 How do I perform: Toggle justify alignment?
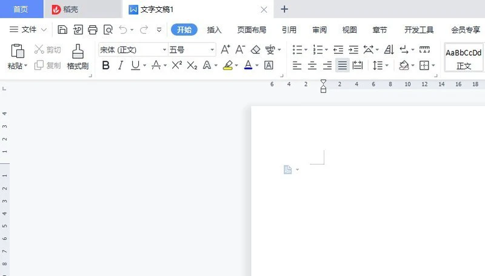tap(343, 65)
